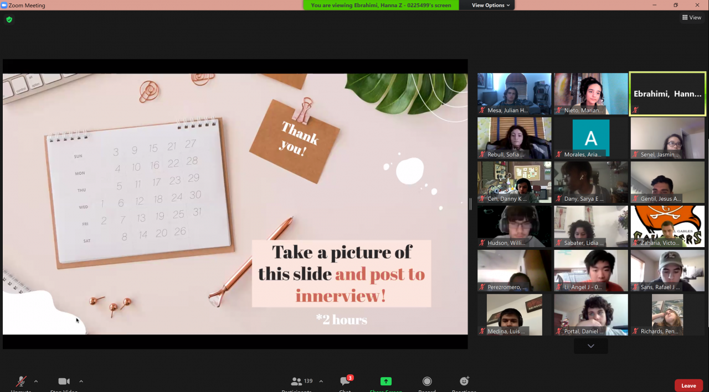The height and width of the screenshot is (392, 709).
Task: Click the Unmute microphone icon
Action: 21,381
